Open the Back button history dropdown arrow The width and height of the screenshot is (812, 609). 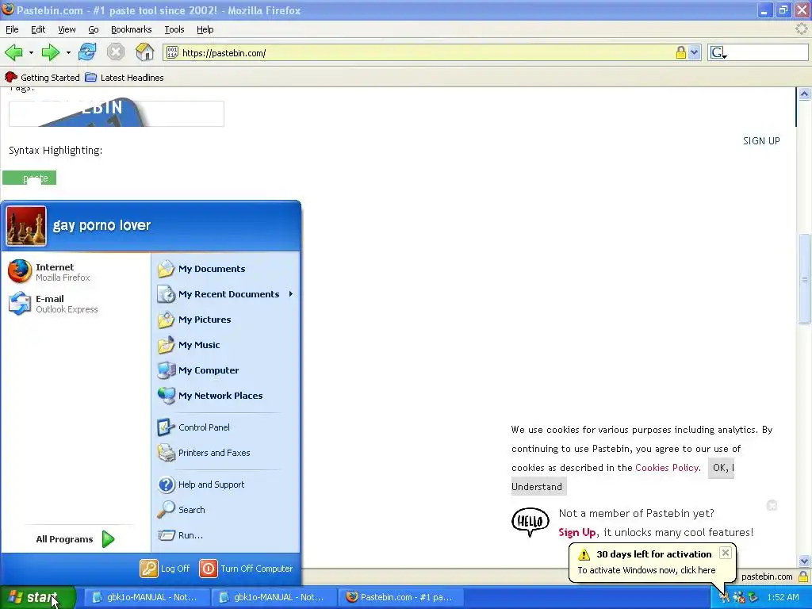[x=31, y=52]
